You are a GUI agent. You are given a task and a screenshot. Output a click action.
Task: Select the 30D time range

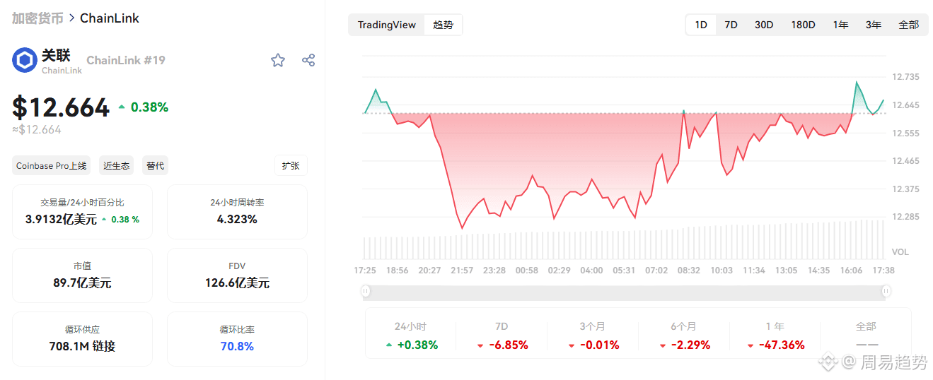pyautogui.click(x=764, y=25)
